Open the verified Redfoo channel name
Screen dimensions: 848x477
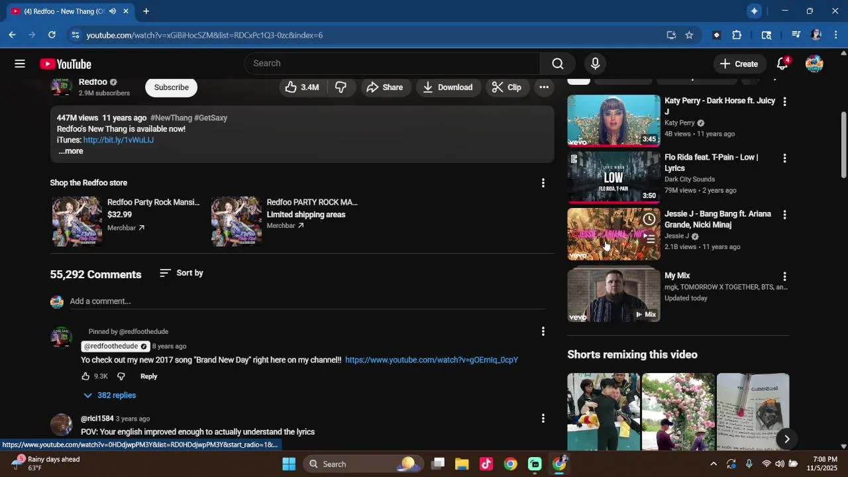[x=93, y=82]
